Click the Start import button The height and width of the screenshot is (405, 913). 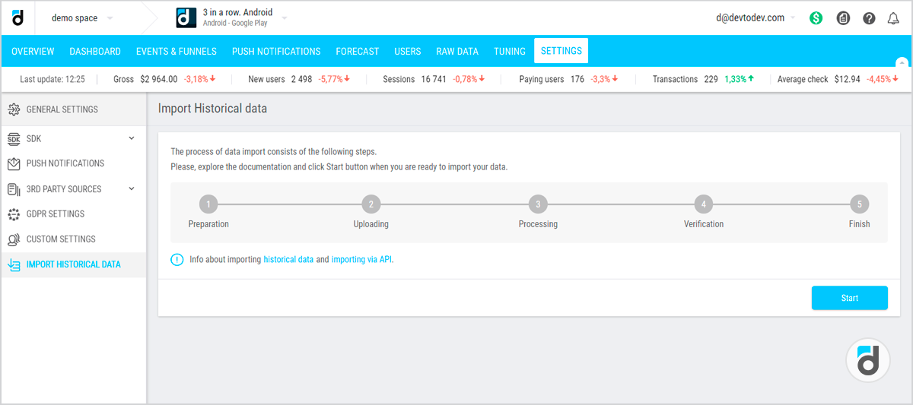click(849, 298)
